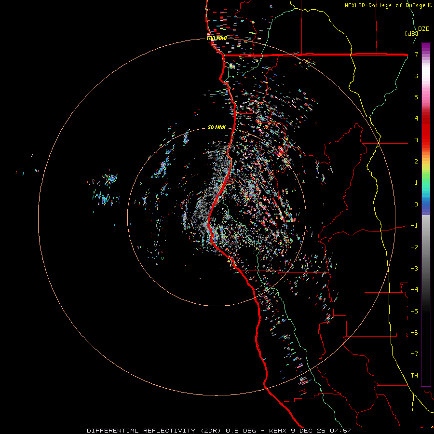Select the 50 NMI range ring label
Screen dimensions: 434x434
point(217,127)
